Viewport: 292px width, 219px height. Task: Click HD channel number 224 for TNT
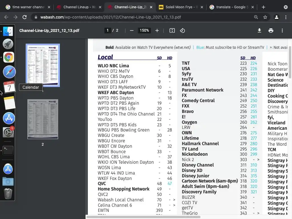254,63
